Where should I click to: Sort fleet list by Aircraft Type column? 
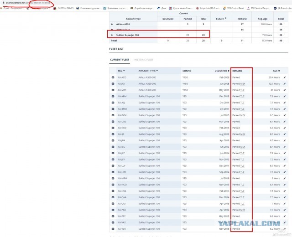tap(148, 71)
